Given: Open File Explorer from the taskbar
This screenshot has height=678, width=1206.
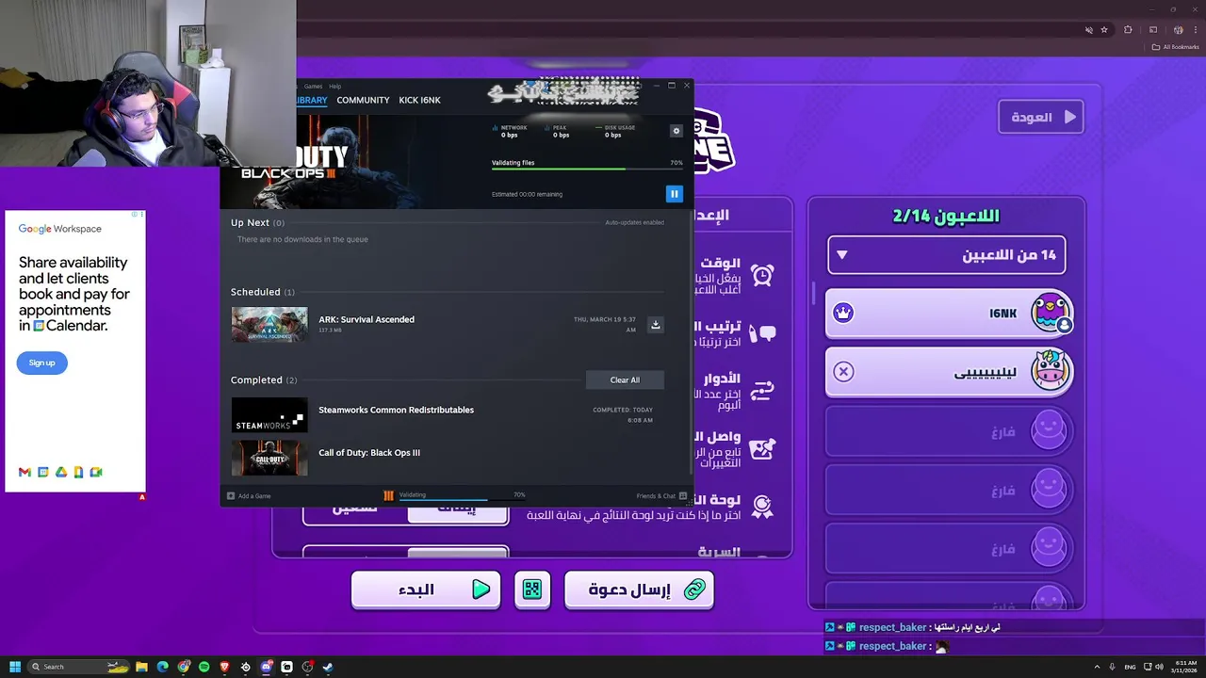Looking at the screenshot, I should [x=141, y=667].
